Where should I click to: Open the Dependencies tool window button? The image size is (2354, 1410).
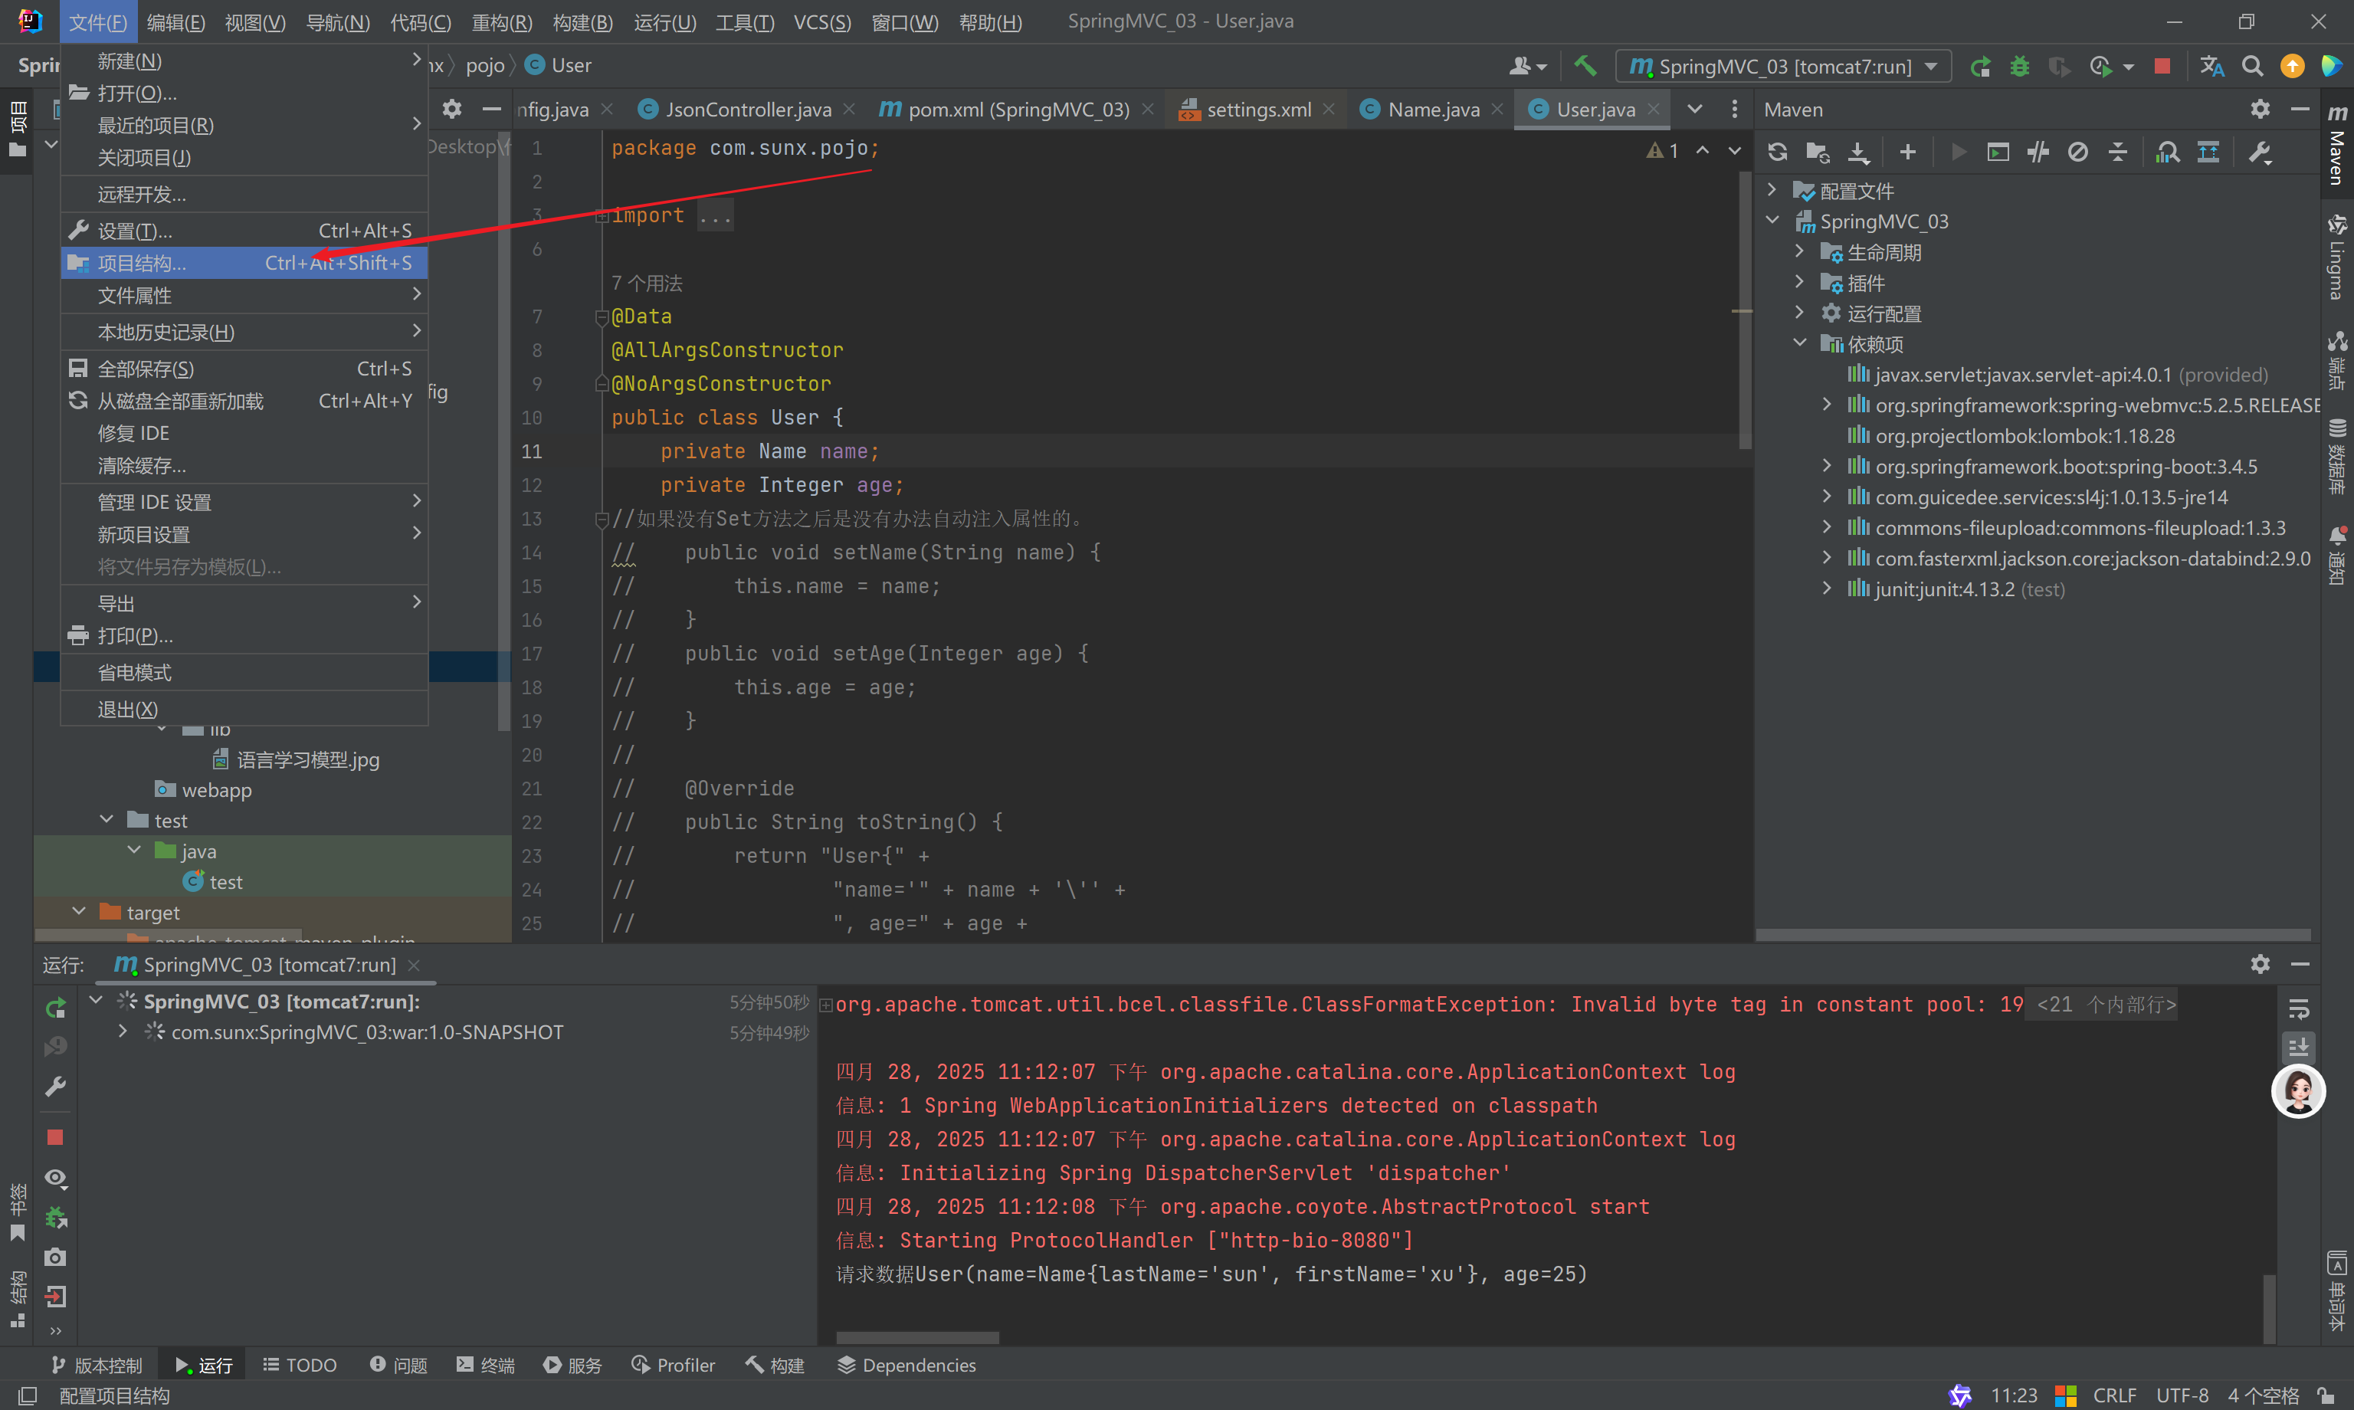pyautogui.click(x=907, y=1366)
